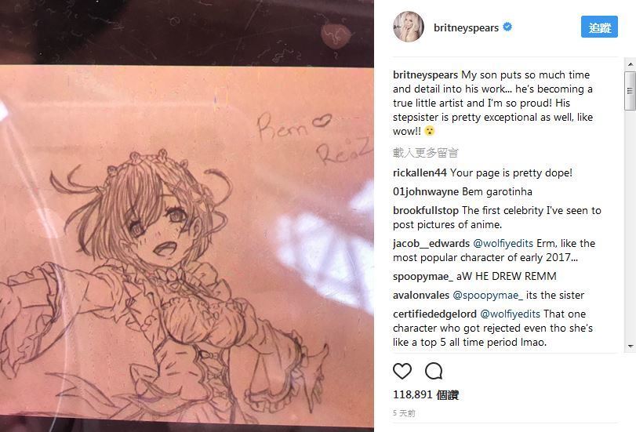The image size is (636, 432).
Task: Open britneyspears username in caption
Action: pyautogui.click(x=425, y=75)
